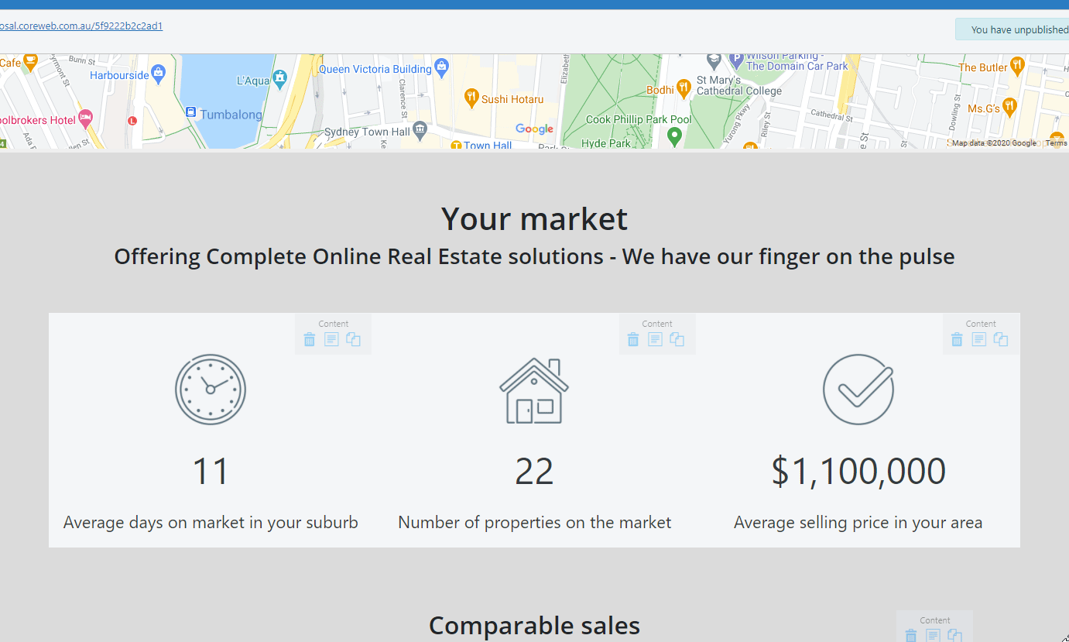Click the house icon graphic
Image resolution: width=1069 pixels, height=642 pixels.
534,390
